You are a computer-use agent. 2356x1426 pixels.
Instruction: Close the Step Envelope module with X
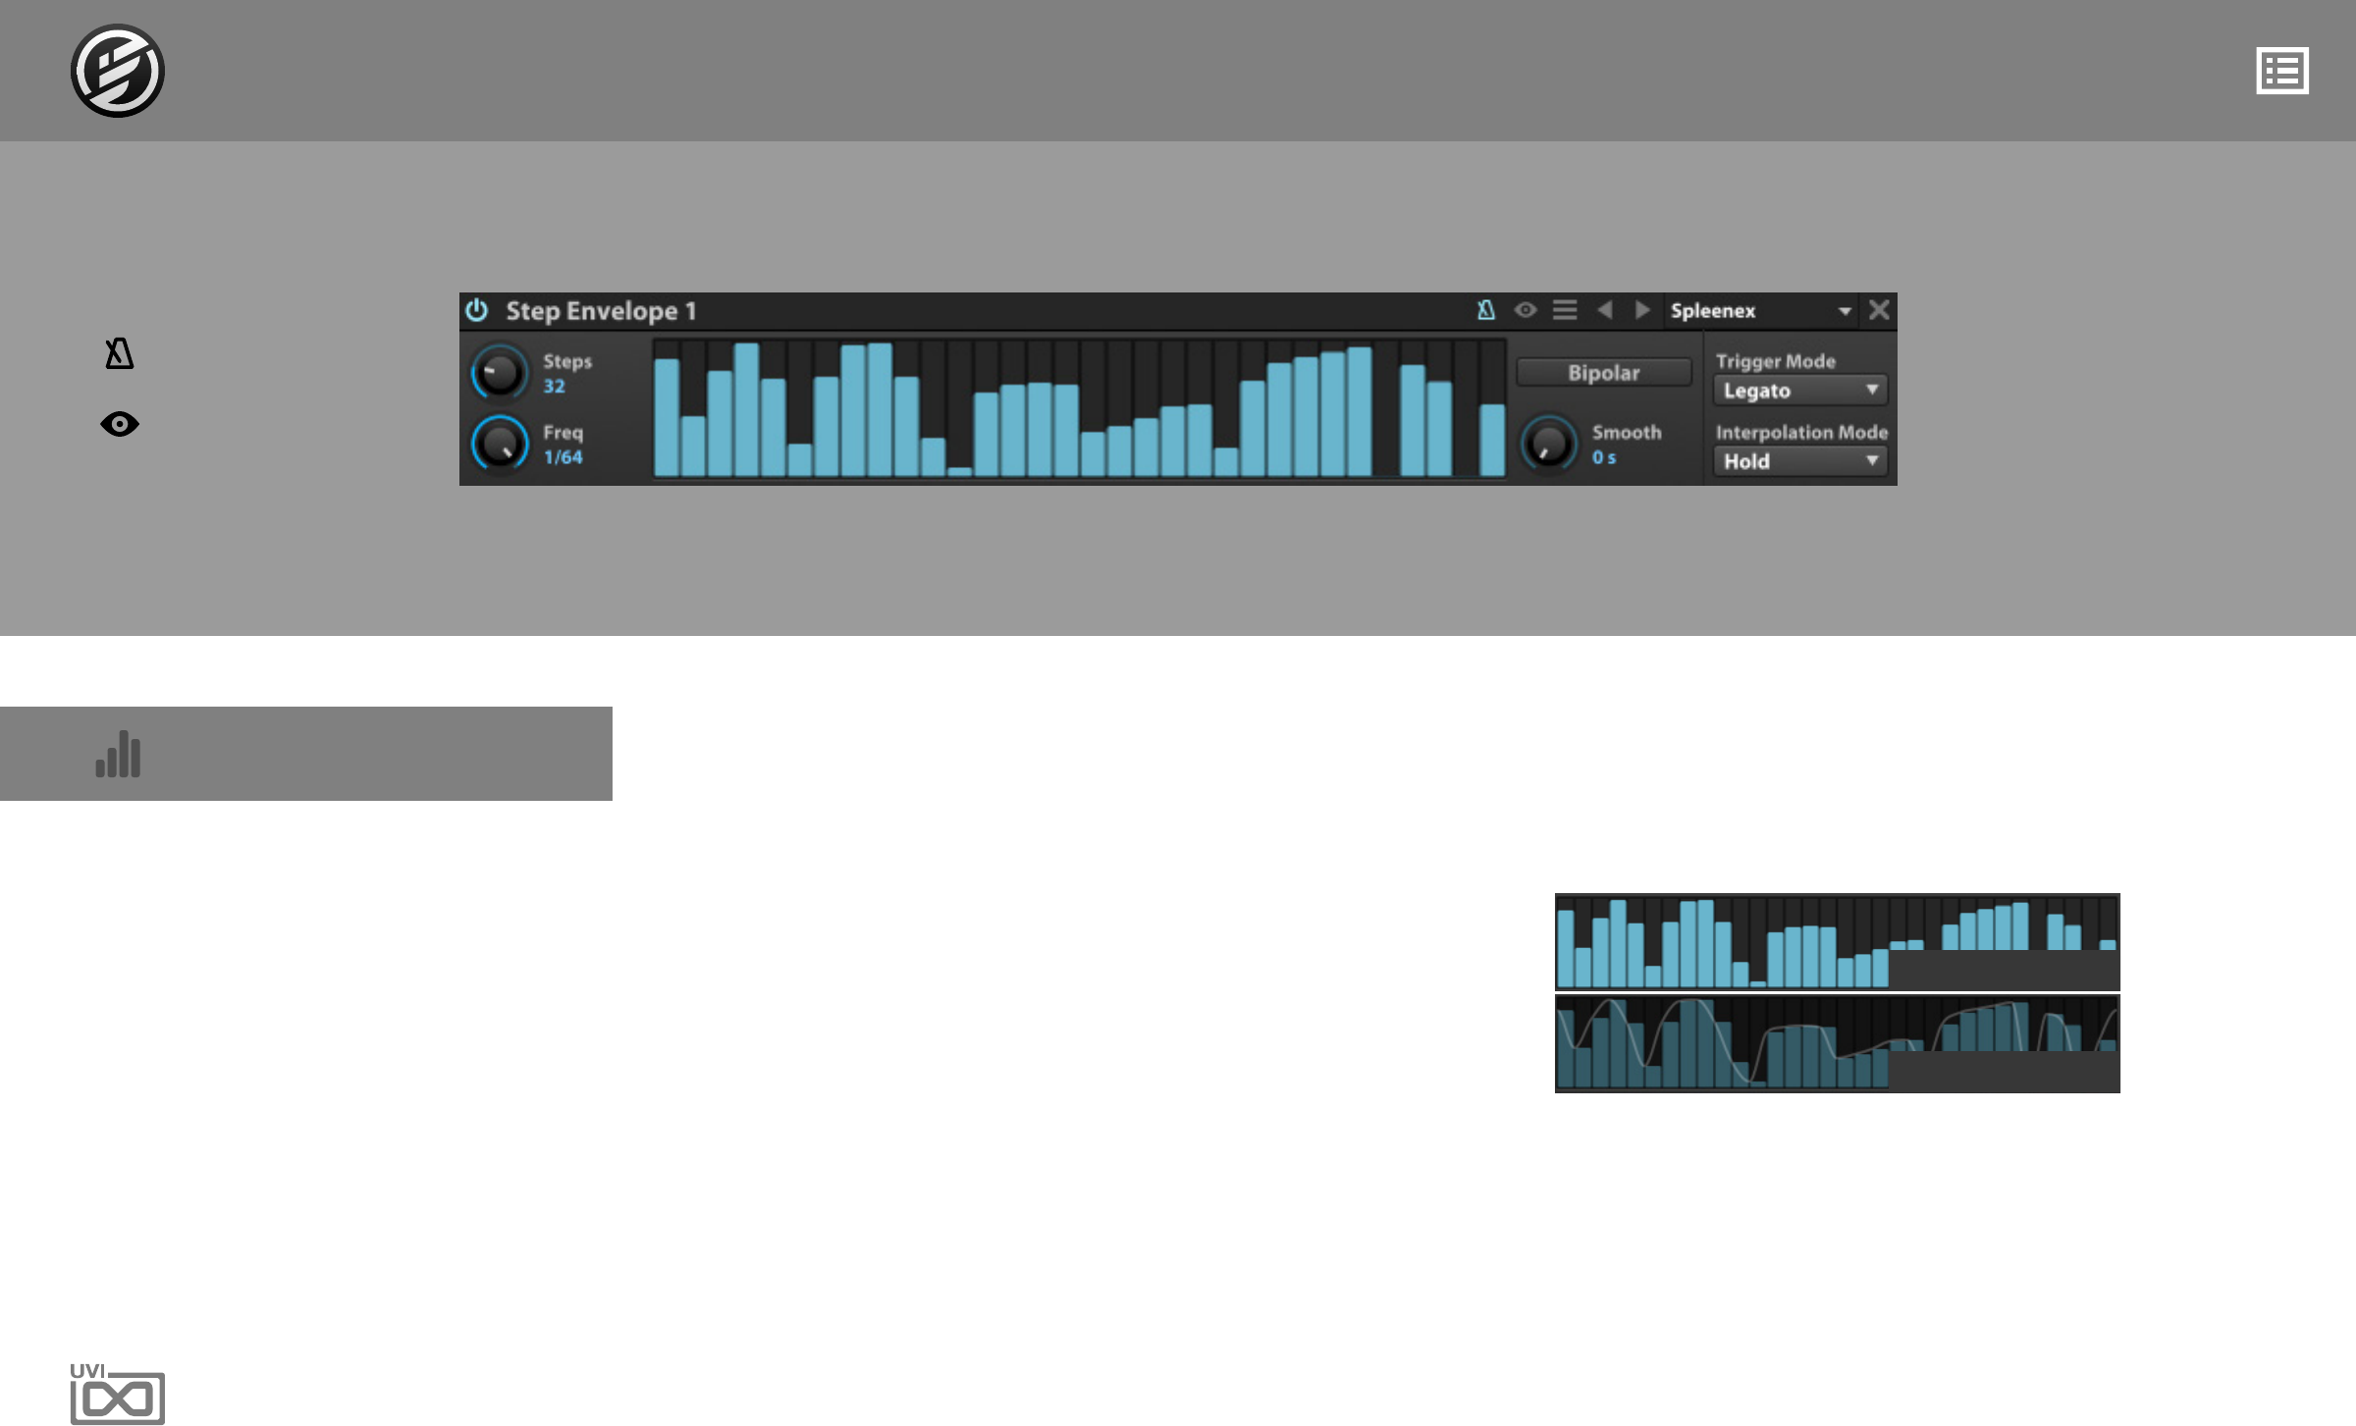(1879, 310)
